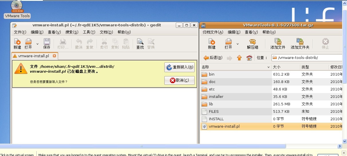Click the 未知 type cell of FILES

[305, 111]
